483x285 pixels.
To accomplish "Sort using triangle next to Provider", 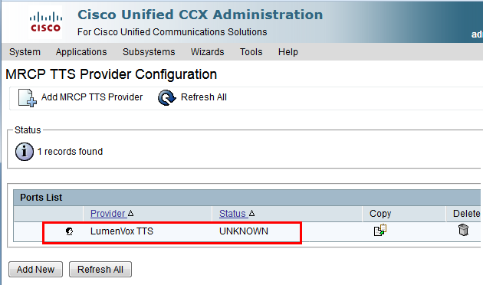I will 130,213.
